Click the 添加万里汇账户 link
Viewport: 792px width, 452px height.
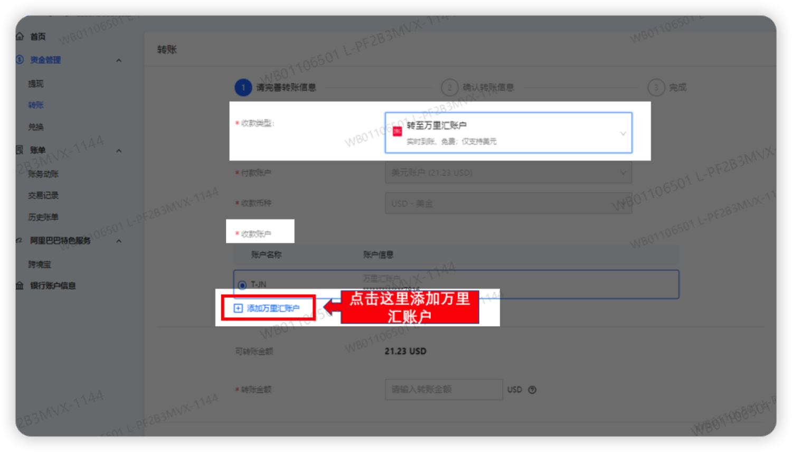pyautogui.click(x=273, y=308)
